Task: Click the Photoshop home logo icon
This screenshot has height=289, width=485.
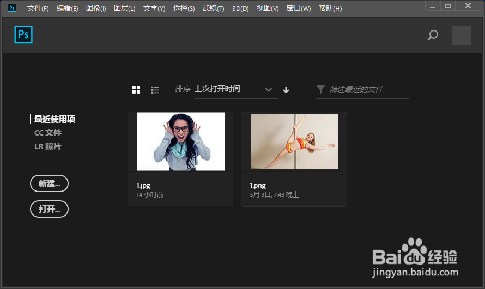Action: click(x=23, y=35)
